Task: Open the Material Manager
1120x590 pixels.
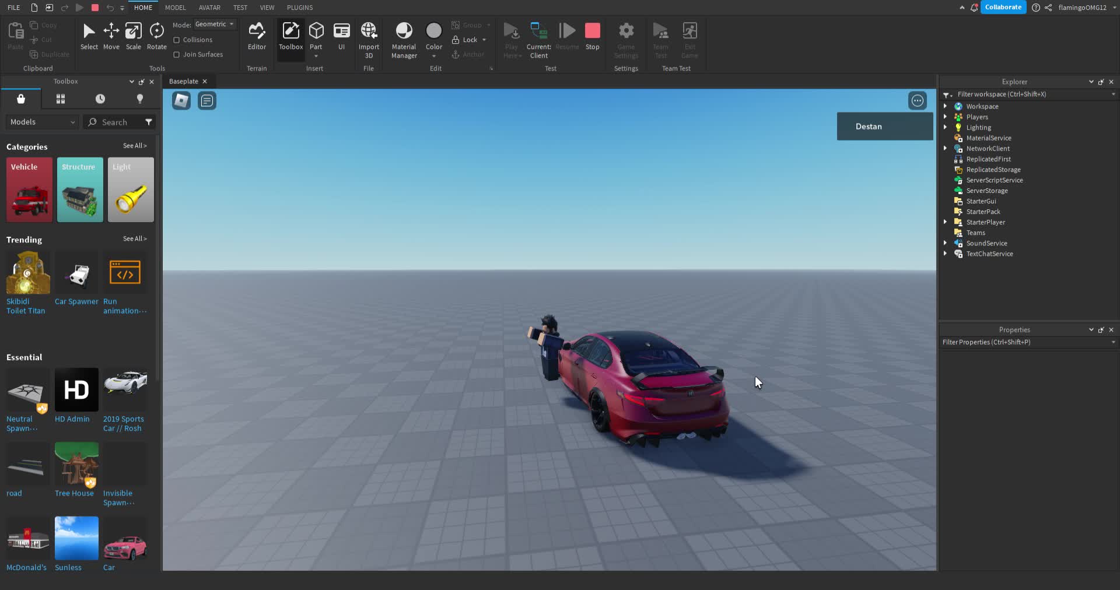Action: (x=404, y=39)
